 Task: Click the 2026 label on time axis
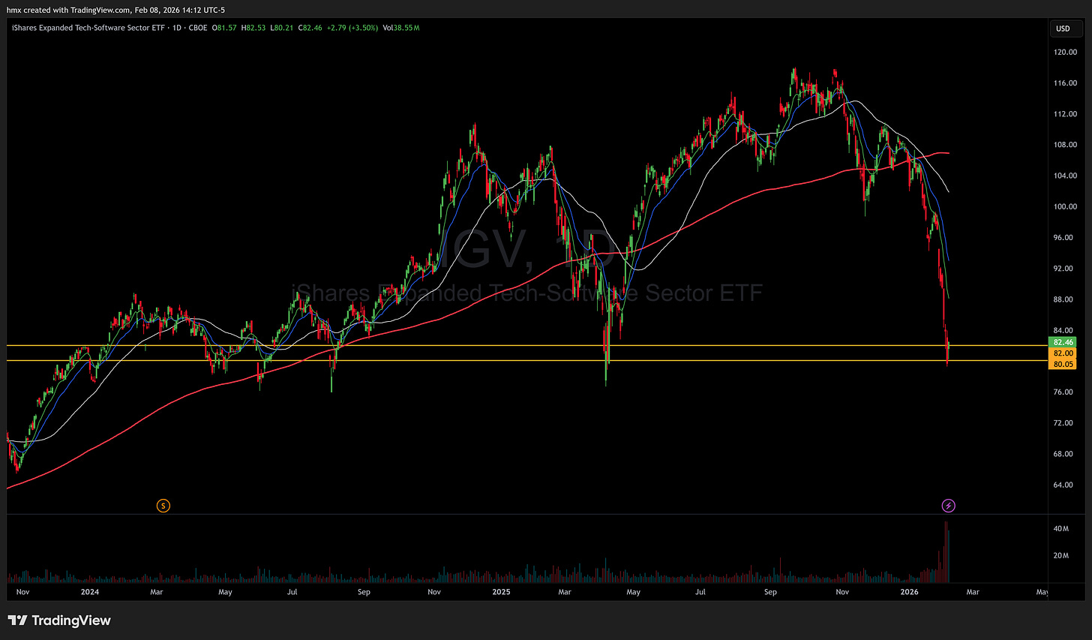[909, 592]
